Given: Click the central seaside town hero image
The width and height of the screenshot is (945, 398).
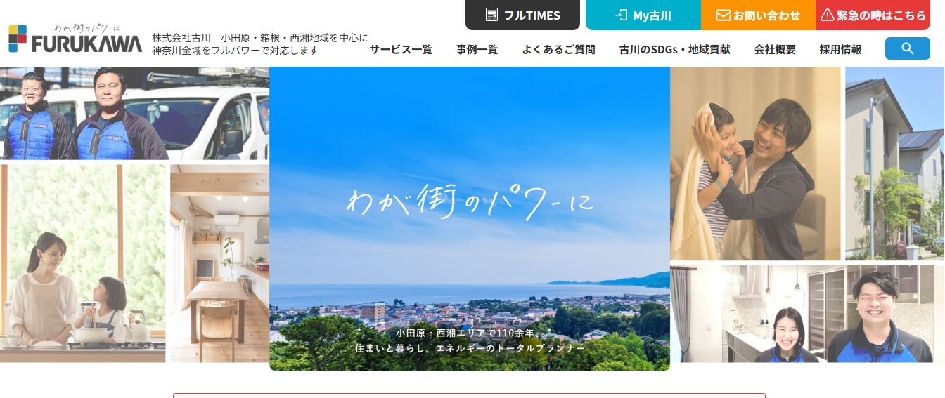Looking at the screenshot, I should click(469, 218).
